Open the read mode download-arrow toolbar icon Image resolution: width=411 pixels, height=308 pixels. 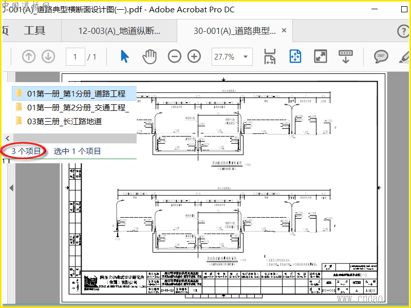pyautogui.click(x=345, y=56)
